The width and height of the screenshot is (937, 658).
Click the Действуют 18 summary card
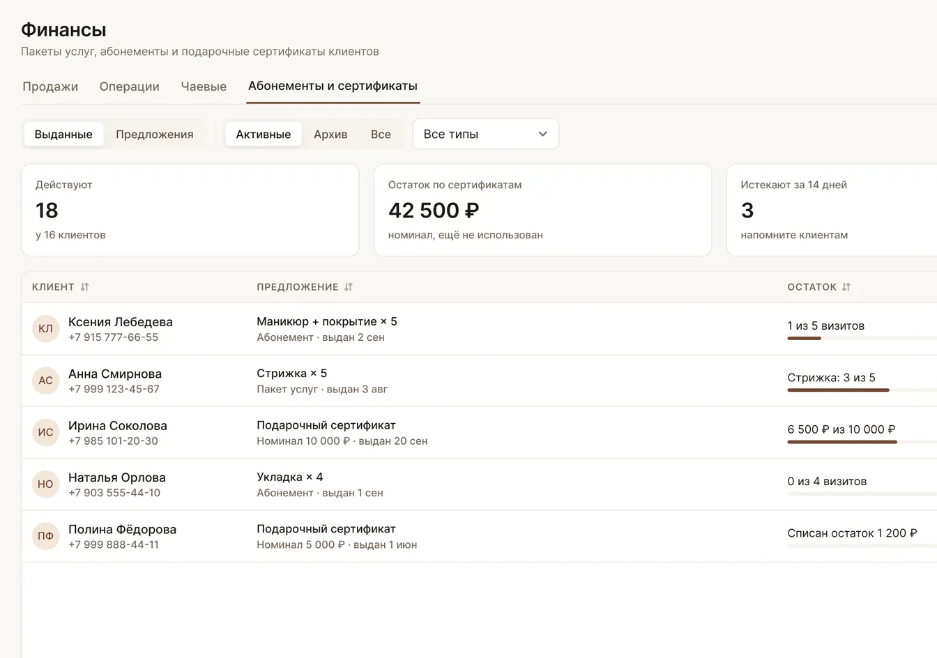click(x=190, y=210)
